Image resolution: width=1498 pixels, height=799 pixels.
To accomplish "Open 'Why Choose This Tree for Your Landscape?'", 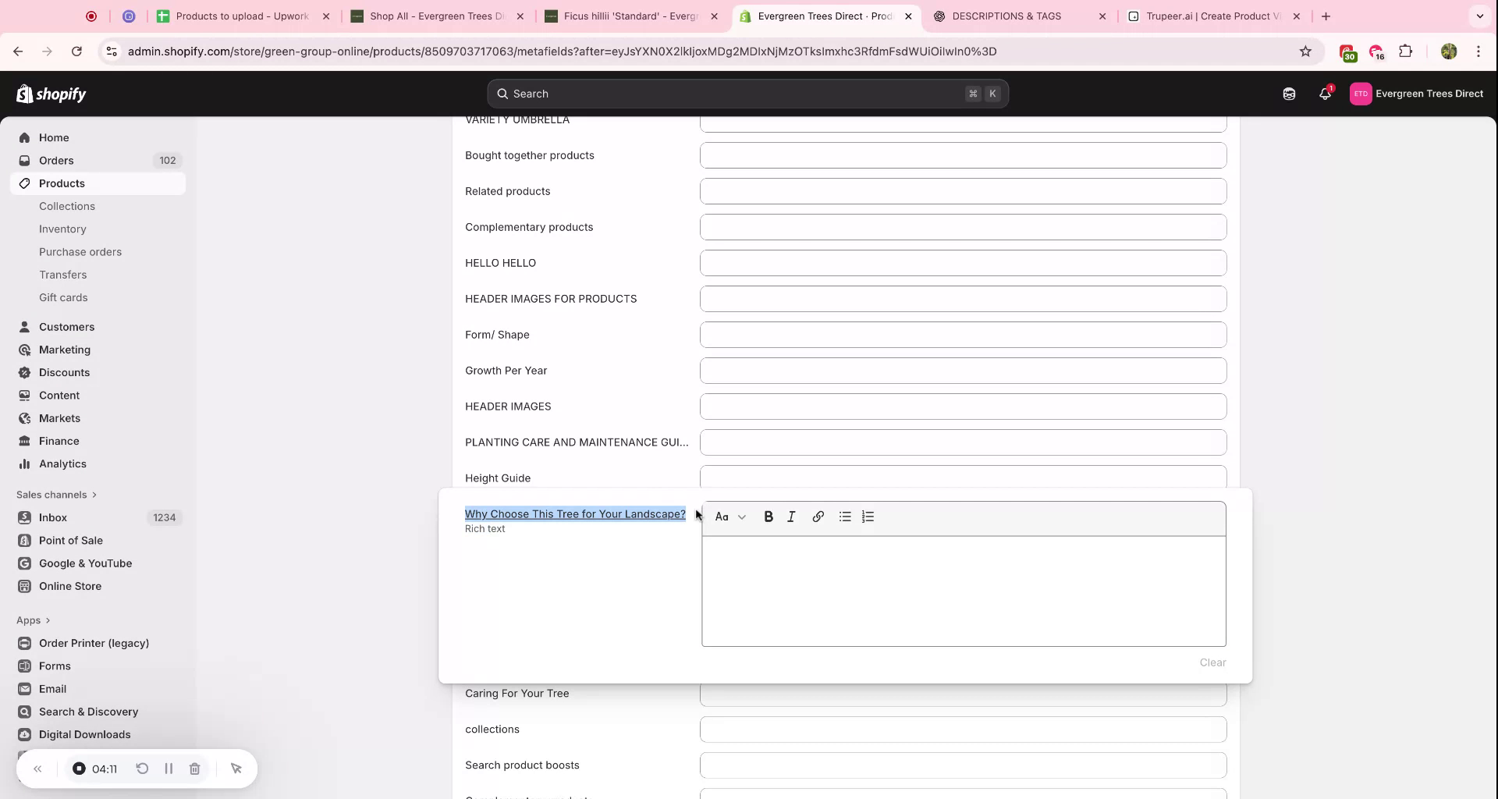I will point(574,513).
